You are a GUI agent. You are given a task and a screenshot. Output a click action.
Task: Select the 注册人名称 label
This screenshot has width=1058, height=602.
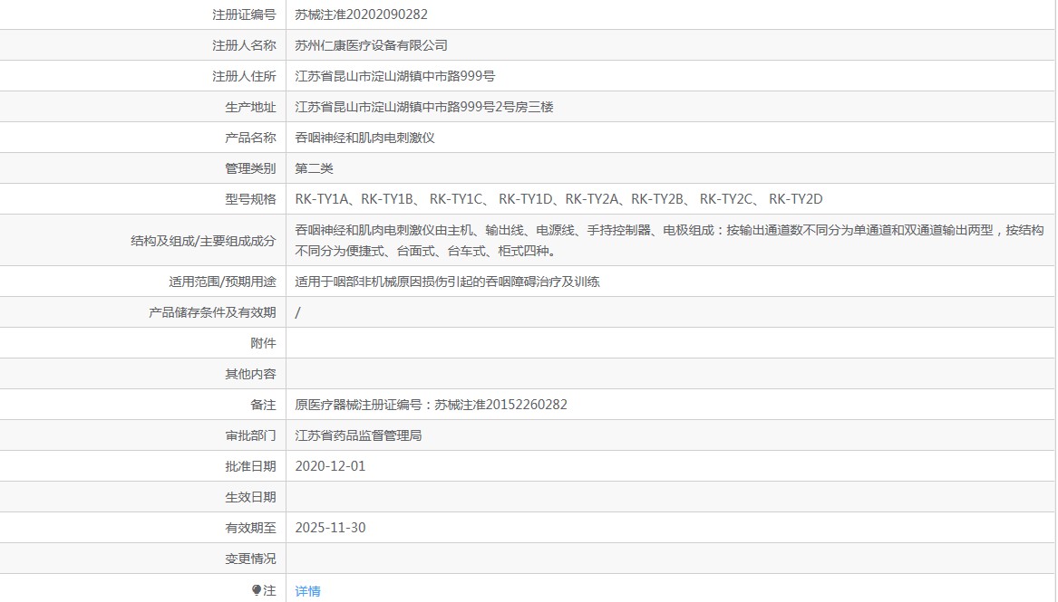coord(244,45)
